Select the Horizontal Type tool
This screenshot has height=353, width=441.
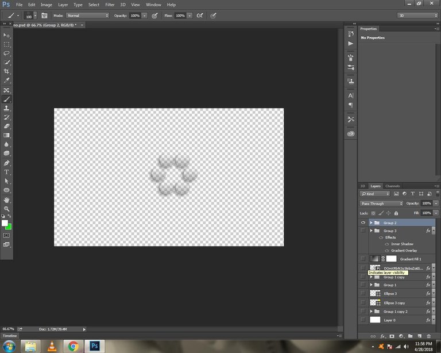pos(6,172)
